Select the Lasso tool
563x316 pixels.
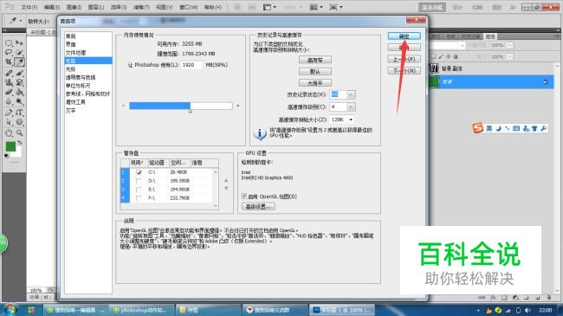click(x=9, y=53)
